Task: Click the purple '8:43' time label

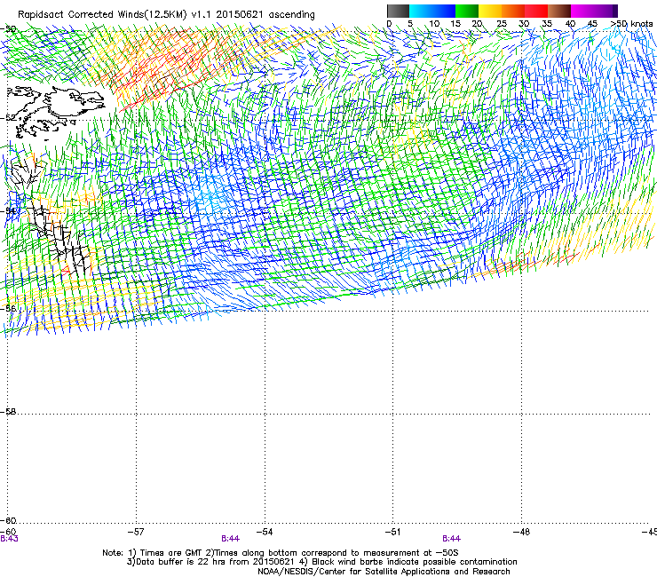Action: [9, 539]
